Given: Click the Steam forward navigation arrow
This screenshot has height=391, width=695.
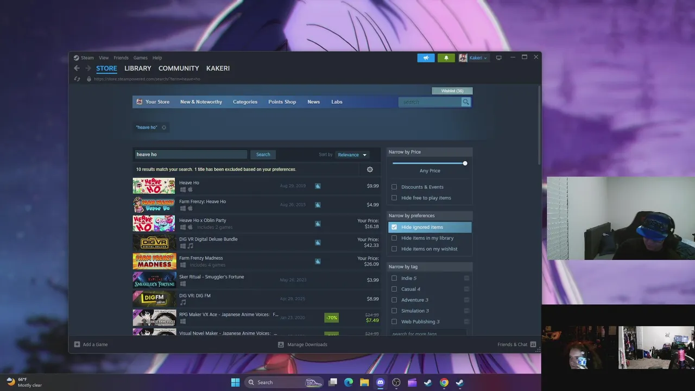Looking at the screenshot, I should [x=88, y=68].
